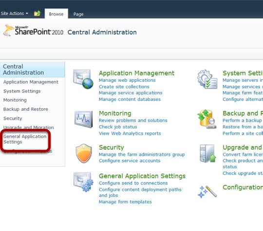Open the Central Administration title link

pyautogui.click(x=102, y=32)
